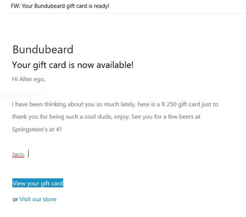Viewport: 246px width, 217px height.
Task: Click the email subject line field
Action: [x=128, y=6]
